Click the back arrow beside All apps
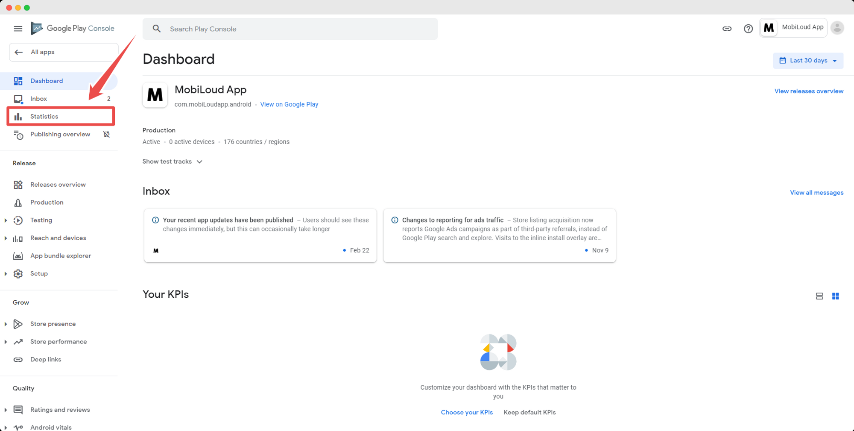The image size is (854, 431). [18, 52]
